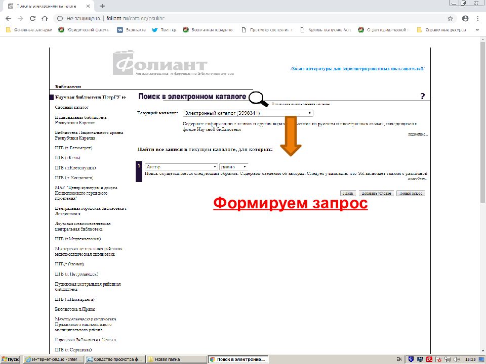Open the Автор search field dropdown
The height and width of the screenshot is (364, 486).
[x=181, y=166]
